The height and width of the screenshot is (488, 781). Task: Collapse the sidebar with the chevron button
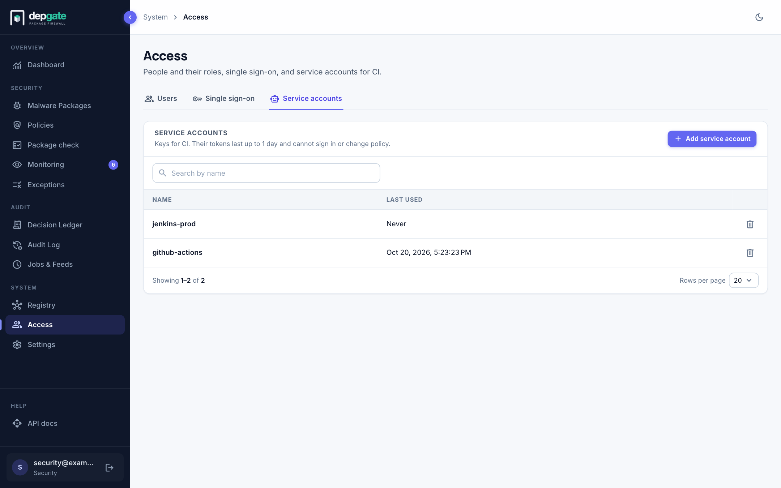pos(130,17)
